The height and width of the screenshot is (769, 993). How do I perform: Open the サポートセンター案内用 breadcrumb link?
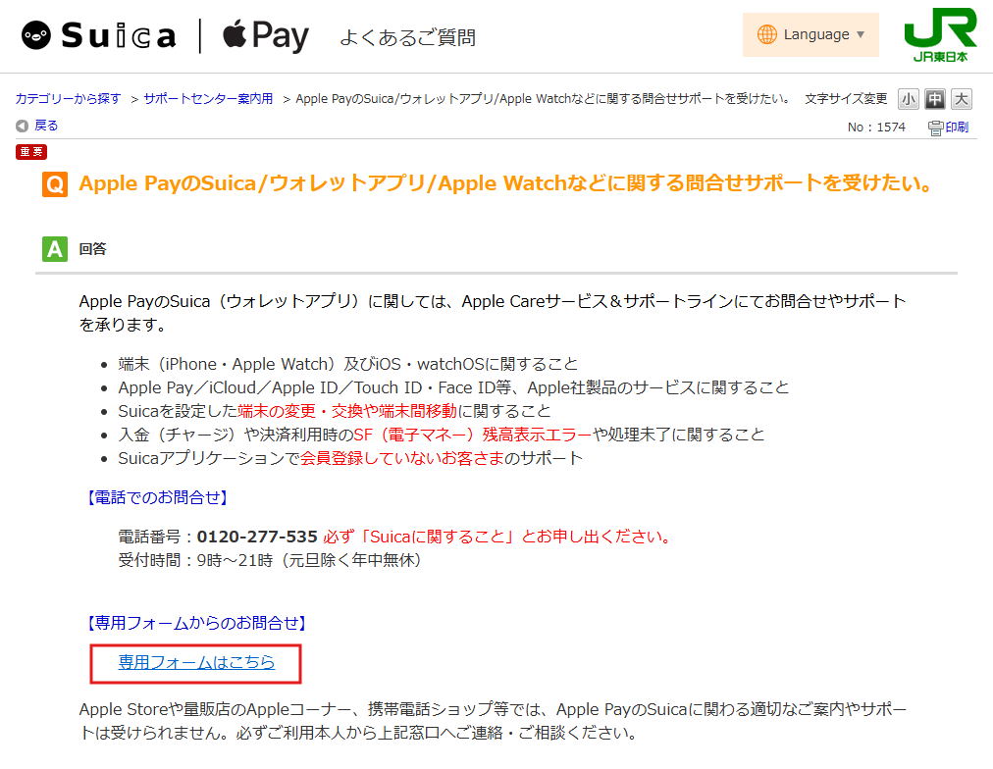click(208, 99)
